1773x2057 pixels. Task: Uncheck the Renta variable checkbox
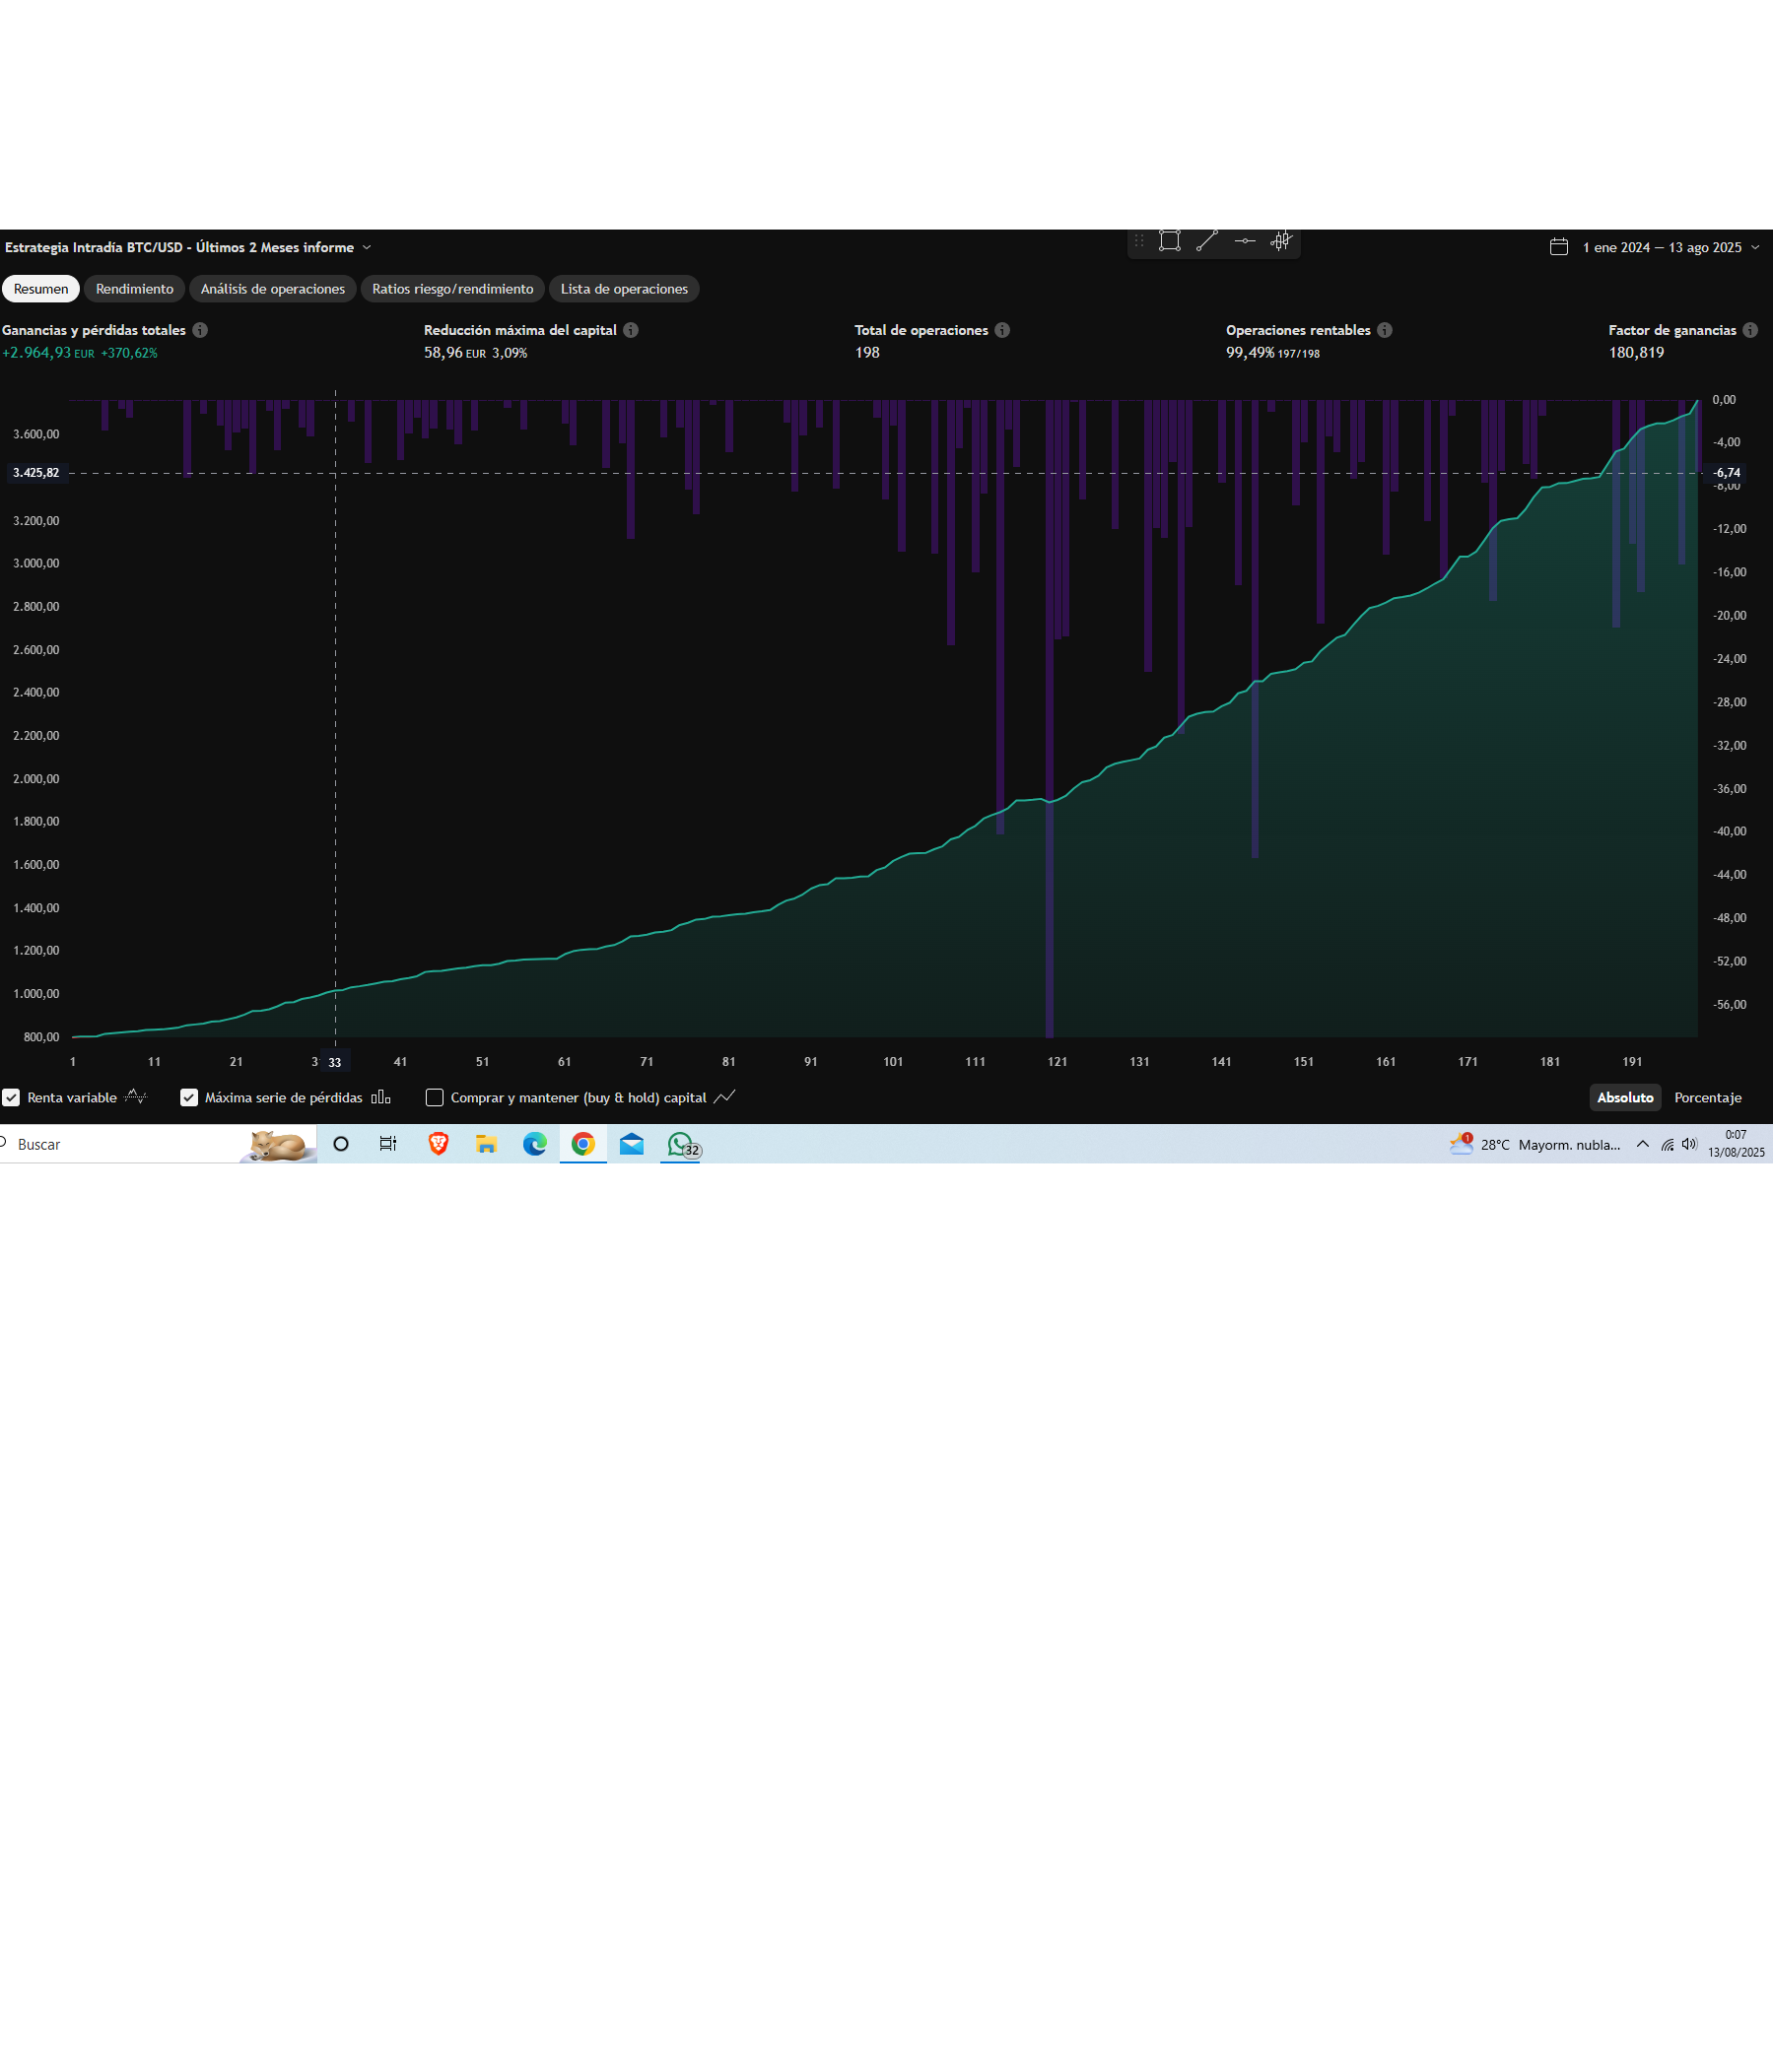(11, 1098)
